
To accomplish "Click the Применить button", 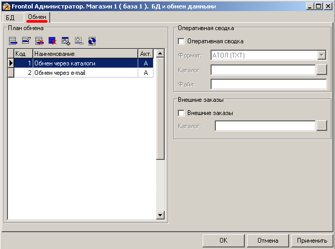I will click(x=312, y=241).
